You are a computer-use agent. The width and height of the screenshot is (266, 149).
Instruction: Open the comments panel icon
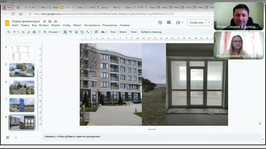[x=168, y=23]
